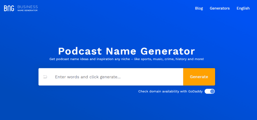Change the language from English
Screen dimensions: 257x120
pos(243,8)
